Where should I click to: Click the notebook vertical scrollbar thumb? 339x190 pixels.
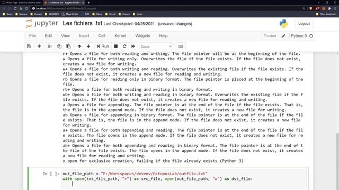tap(337, 161)
